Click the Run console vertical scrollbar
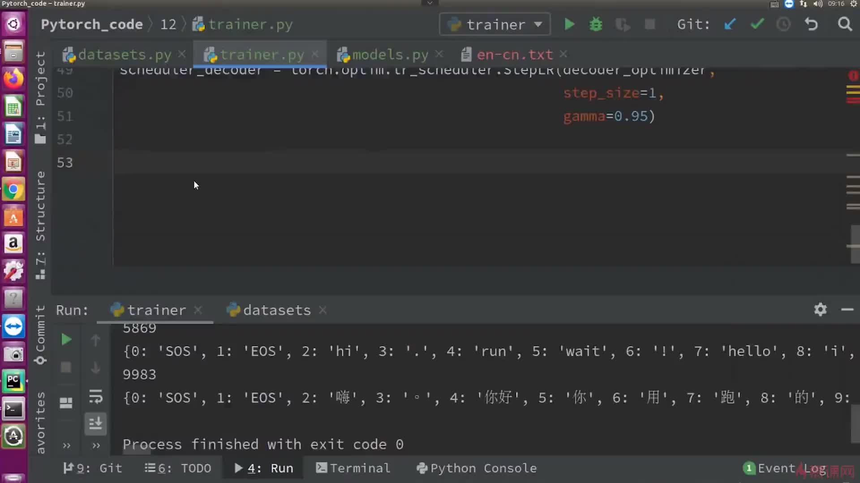 pyautogui.click(x=855, y=425)
